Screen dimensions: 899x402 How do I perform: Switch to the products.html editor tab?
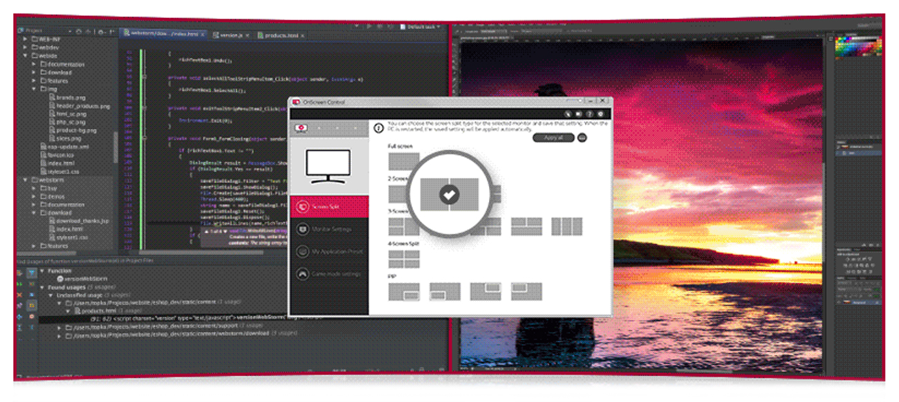280,35
